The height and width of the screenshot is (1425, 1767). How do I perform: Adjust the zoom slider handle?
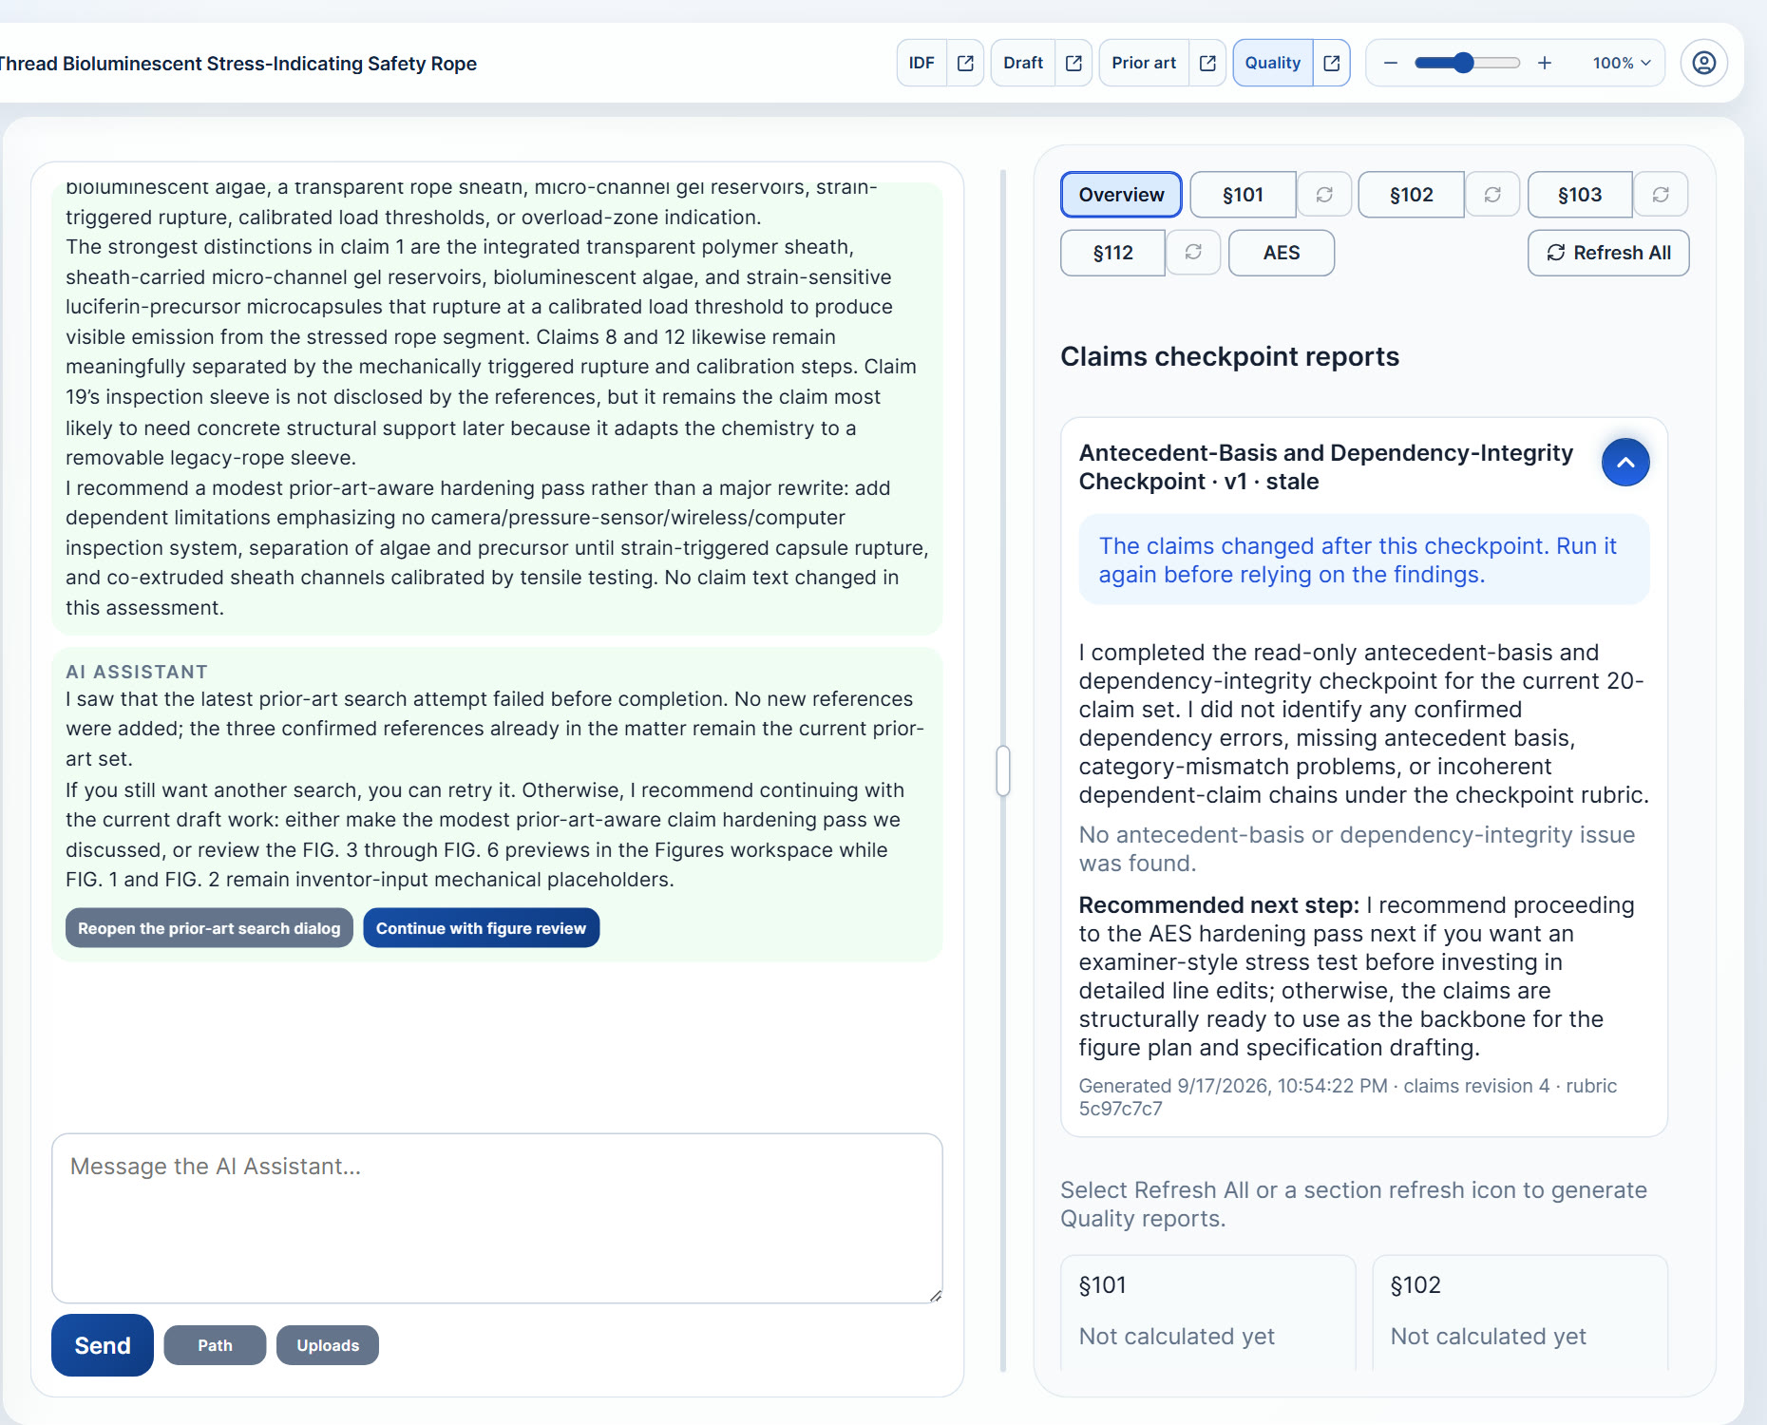click(x=1464, y=63)
